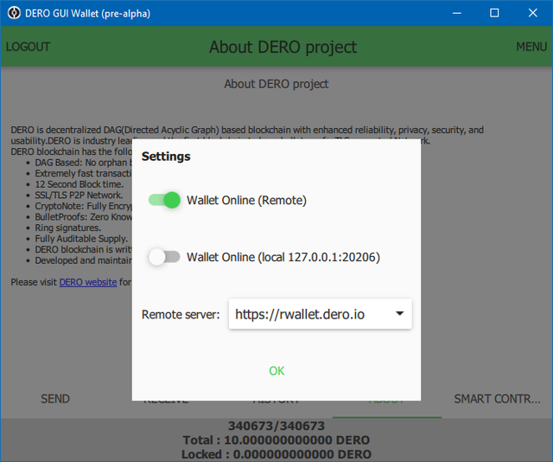The image size is (553, 462).
Task: Switch to the SMART CONTR... tab
Action: point(498,399)
